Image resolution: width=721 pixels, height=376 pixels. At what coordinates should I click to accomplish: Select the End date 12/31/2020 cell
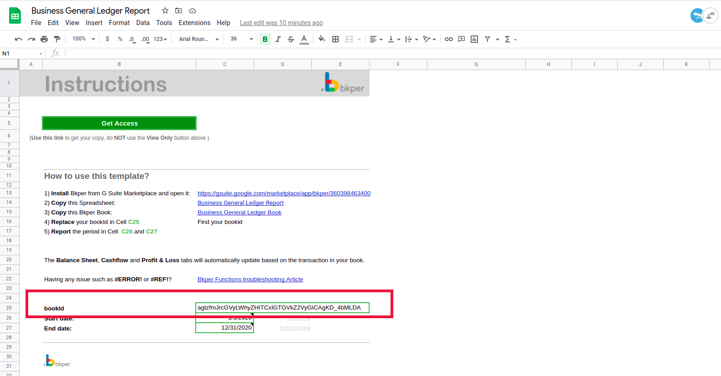click(224, 328)
